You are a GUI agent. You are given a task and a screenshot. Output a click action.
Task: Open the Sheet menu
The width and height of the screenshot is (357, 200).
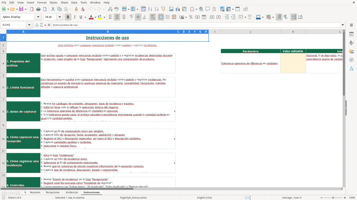[64, 2]
